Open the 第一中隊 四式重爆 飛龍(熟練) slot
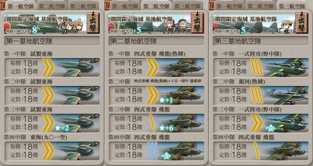Screen dimensions: 313x166 156,68
